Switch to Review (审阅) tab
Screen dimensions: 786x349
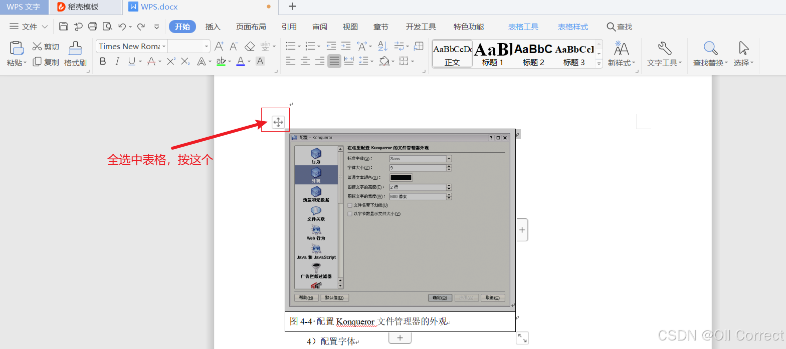pos(320,27)
